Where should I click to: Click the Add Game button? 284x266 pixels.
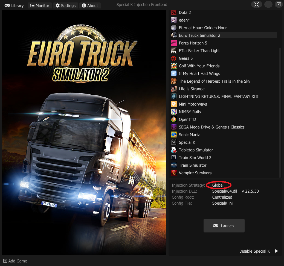pos(15,261)
